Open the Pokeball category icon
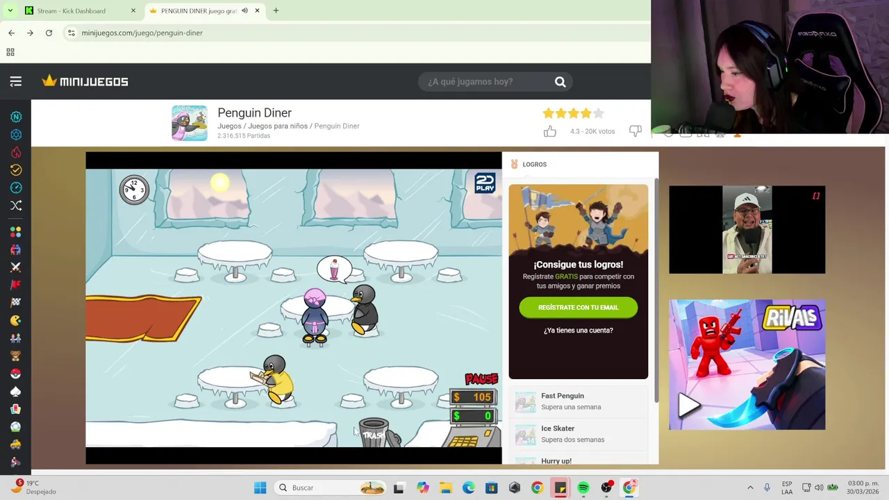 click(x=16, y=374)
